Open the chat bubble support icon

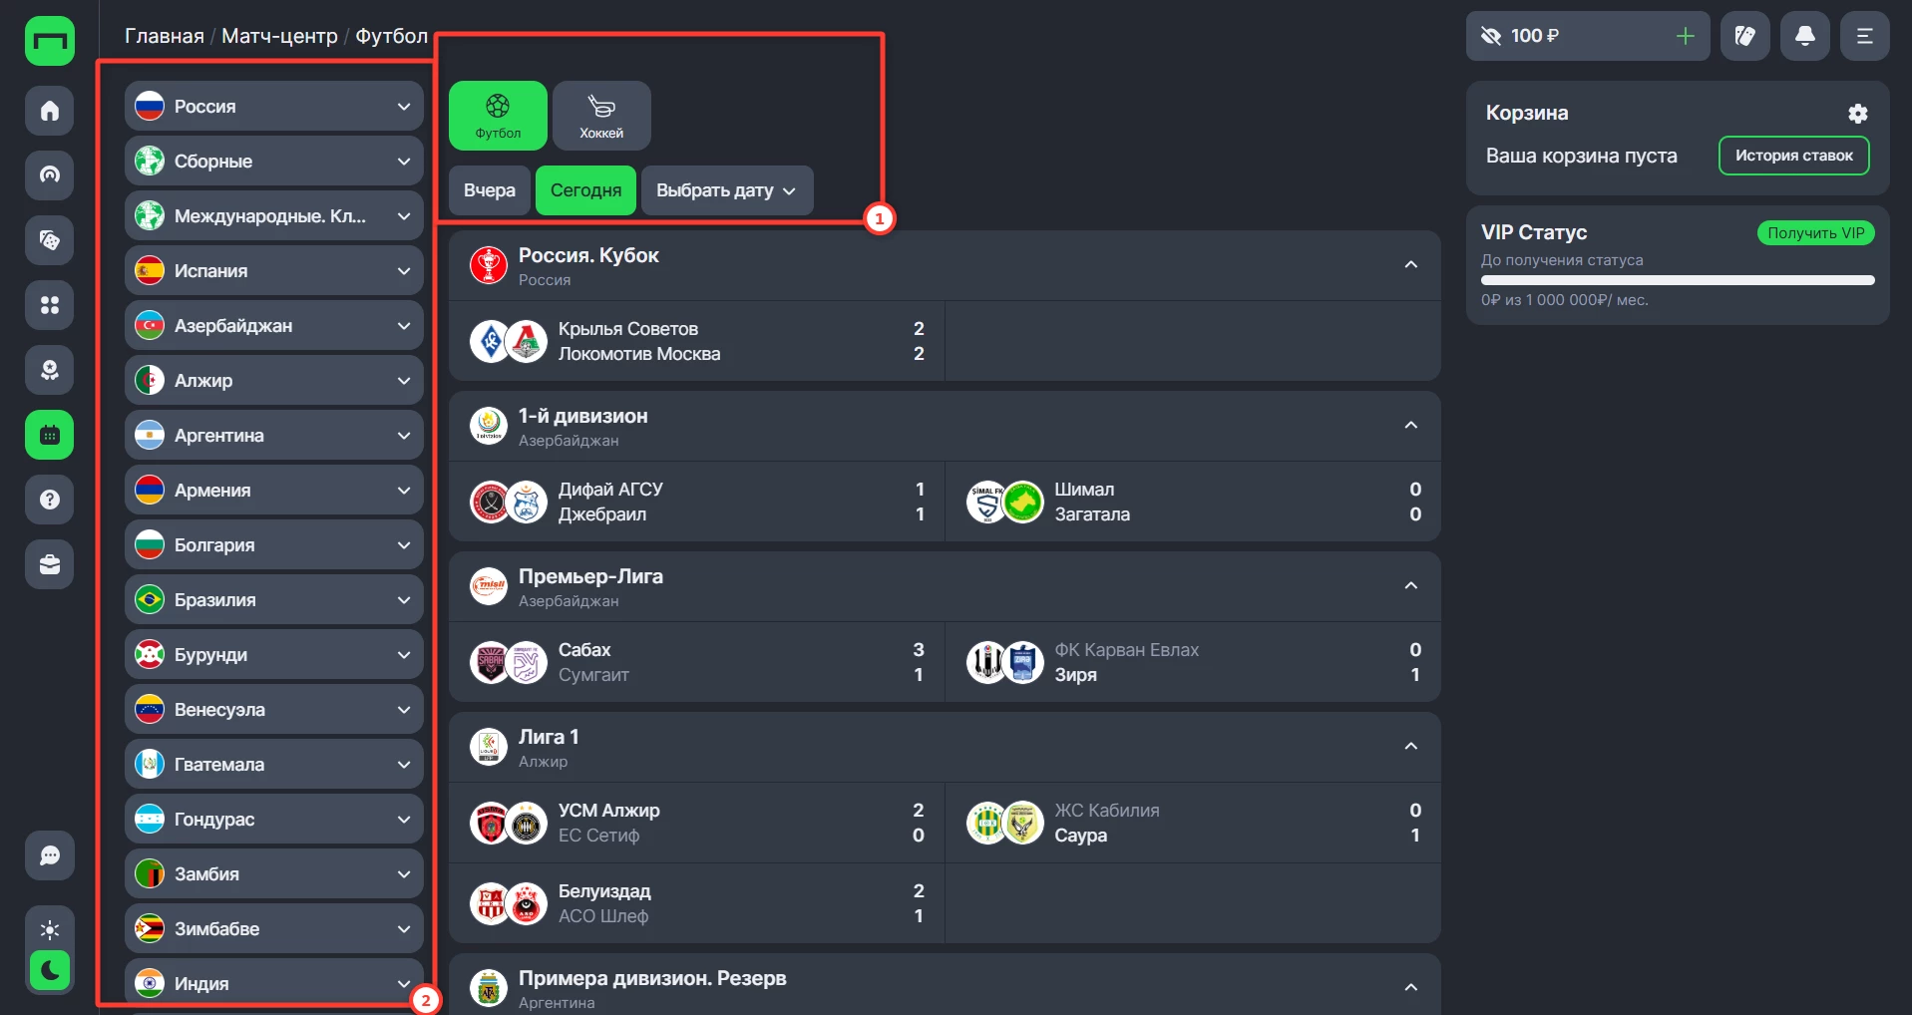point(50,855)
